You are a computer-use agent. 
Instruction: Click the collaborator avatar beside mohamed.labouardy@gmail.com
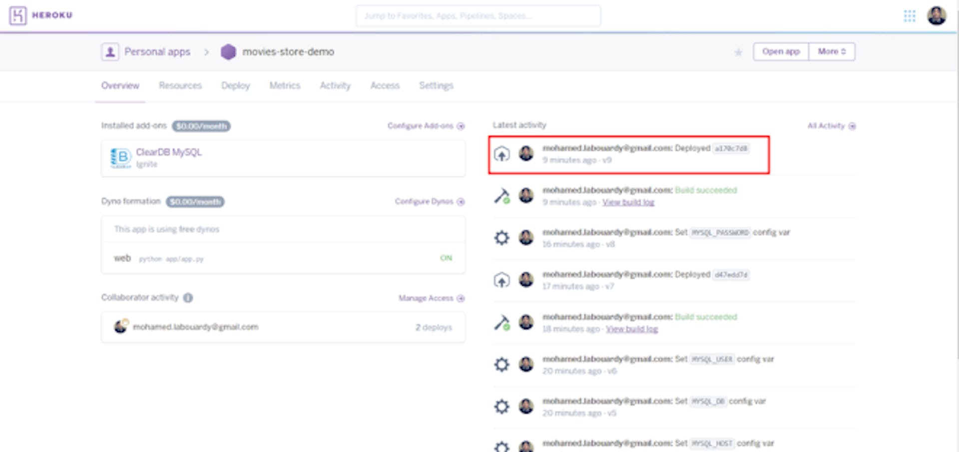tap(121, 327)
